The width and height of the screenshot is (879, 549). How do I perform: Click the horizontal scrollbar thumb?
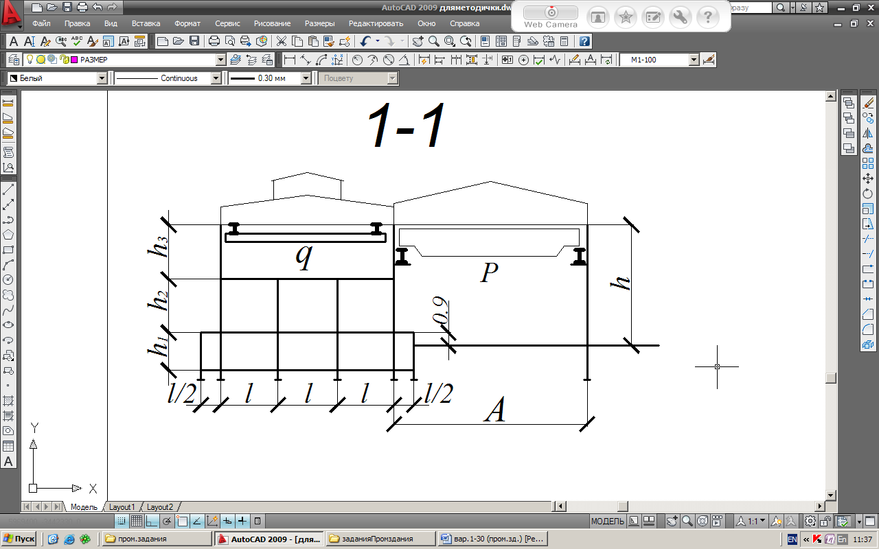coord(623,506)
